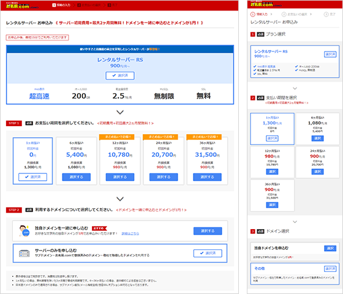Image resolution: width=343 pixels, height=294 pixels.
Task: Click step 1 information input tab in header
Action: pos(61,5)
